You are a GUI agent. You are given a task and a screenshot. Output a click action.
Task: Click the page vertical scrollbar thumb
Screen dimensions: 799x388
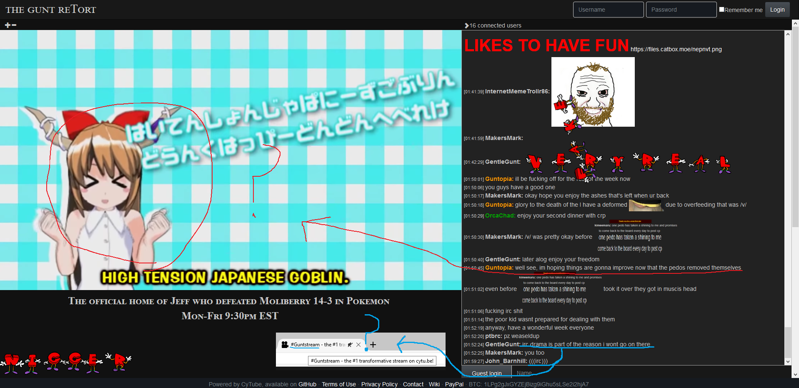coord(795,127)
